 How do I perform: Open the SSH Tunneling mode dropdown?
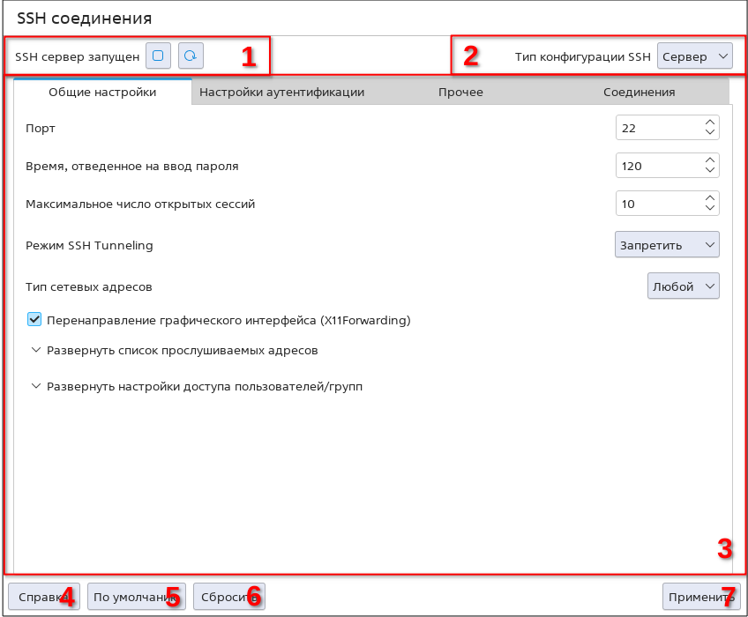[667, 244]
